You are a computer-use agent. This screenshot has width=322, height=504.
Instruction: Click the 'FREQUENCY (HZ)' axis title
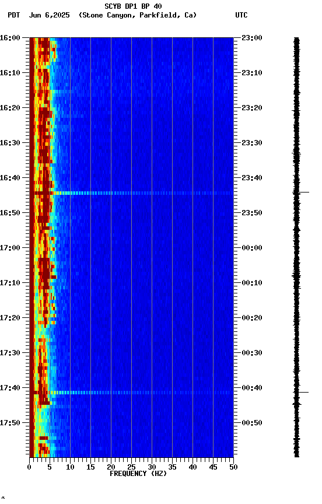(138, 474)
